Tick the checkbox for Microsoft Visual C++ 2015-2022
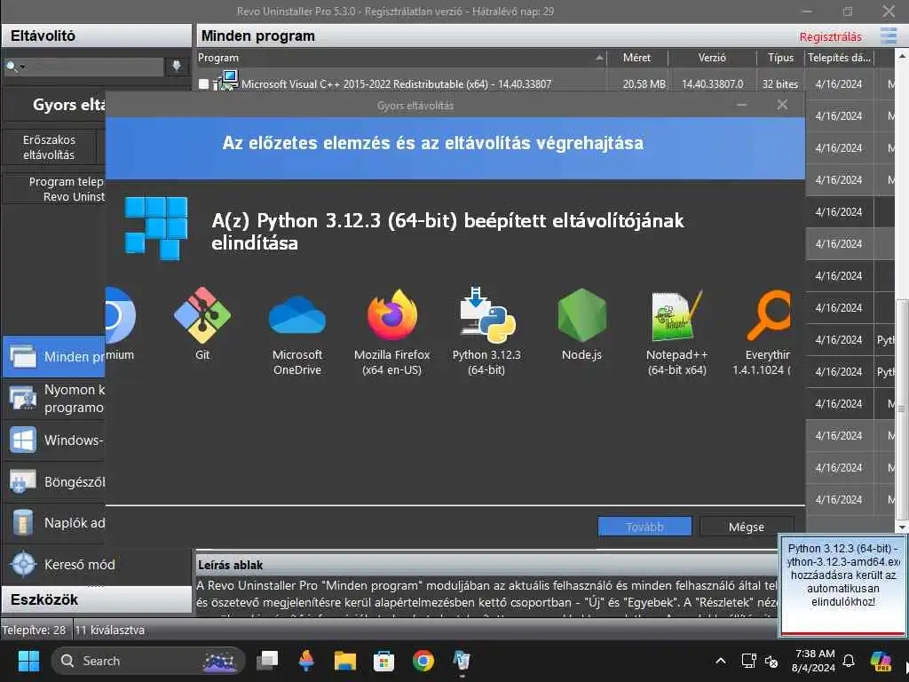 203,84
